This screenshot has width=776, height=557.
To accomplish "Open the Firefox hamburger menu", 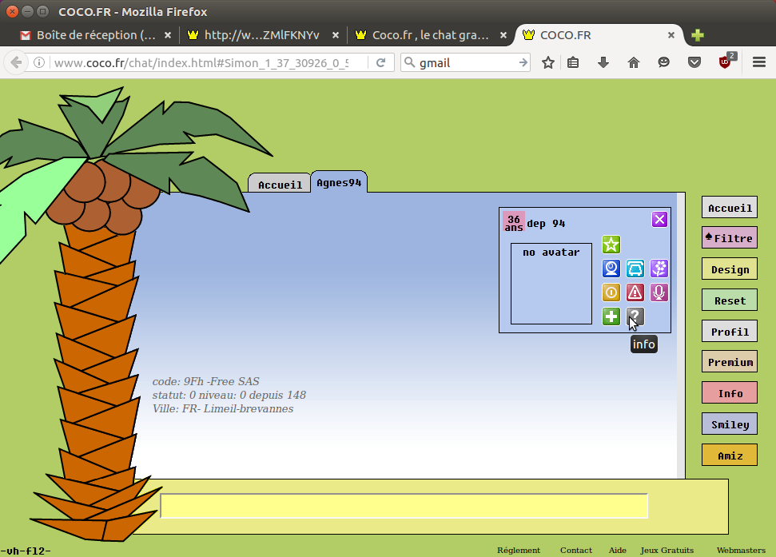I will [759, 63].
